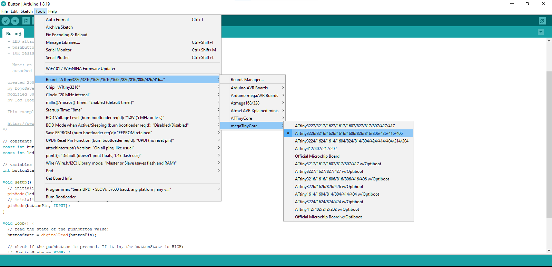Expand UPDI/Reset Pin Function submenu
The height and width of the screenshot is (267, 552).
pos(128,140)
